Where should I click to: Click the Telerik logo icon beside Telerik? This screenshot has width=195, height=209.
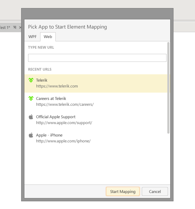click(x=31, y=80)
